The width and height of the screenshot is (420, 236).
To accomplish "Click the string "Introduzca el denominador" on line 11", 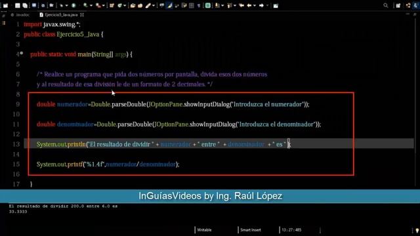I will click(277, 125).
